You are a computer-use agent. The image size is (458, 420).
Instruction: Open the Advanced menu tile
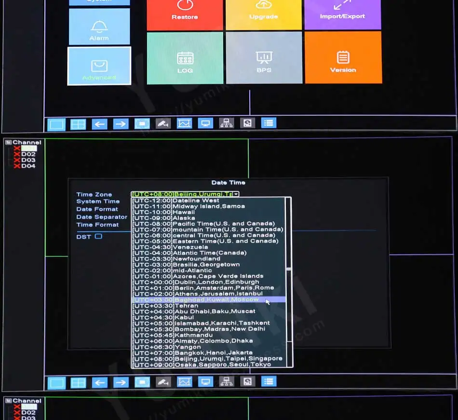point(99,66)
